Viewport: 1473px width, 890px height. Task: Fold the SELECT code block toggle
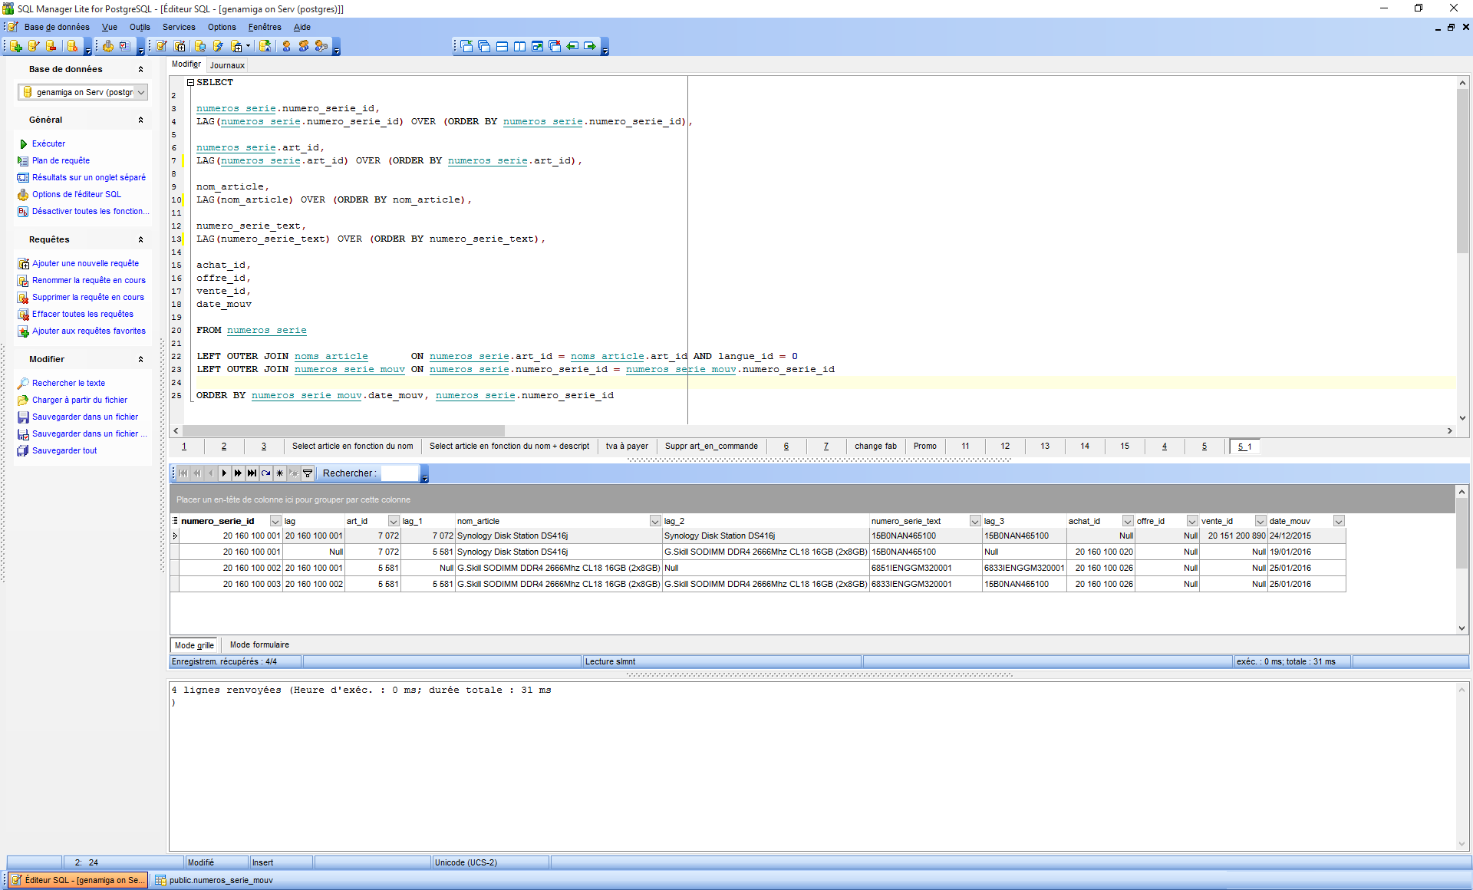click(x=190, y=82)
